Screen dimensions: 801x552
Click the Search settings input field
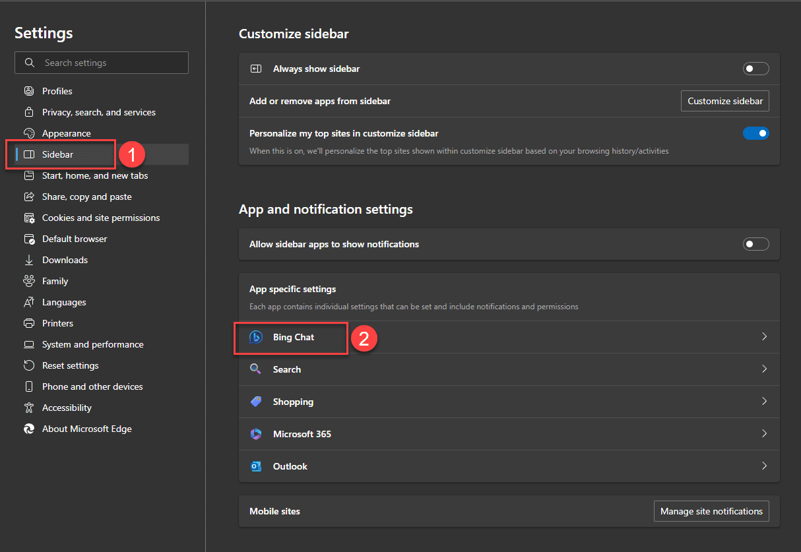click(112, 63)
